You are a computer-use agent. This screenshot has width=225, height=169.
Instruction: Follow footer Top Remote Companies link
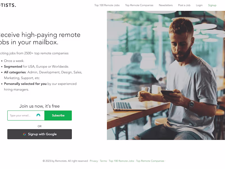coord(150,161)
